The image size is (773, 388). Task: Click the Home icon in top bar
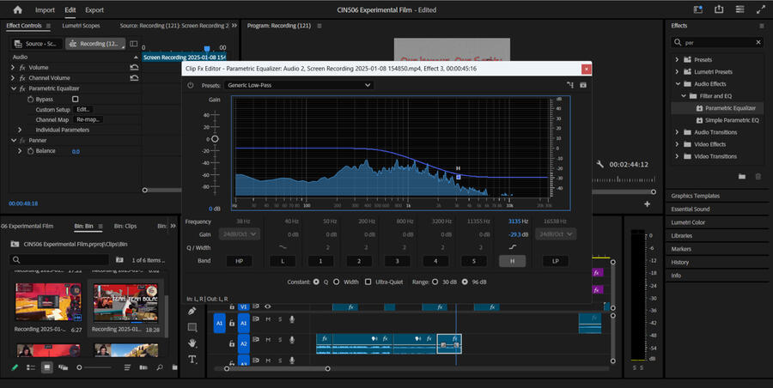(x=17, y=9)
